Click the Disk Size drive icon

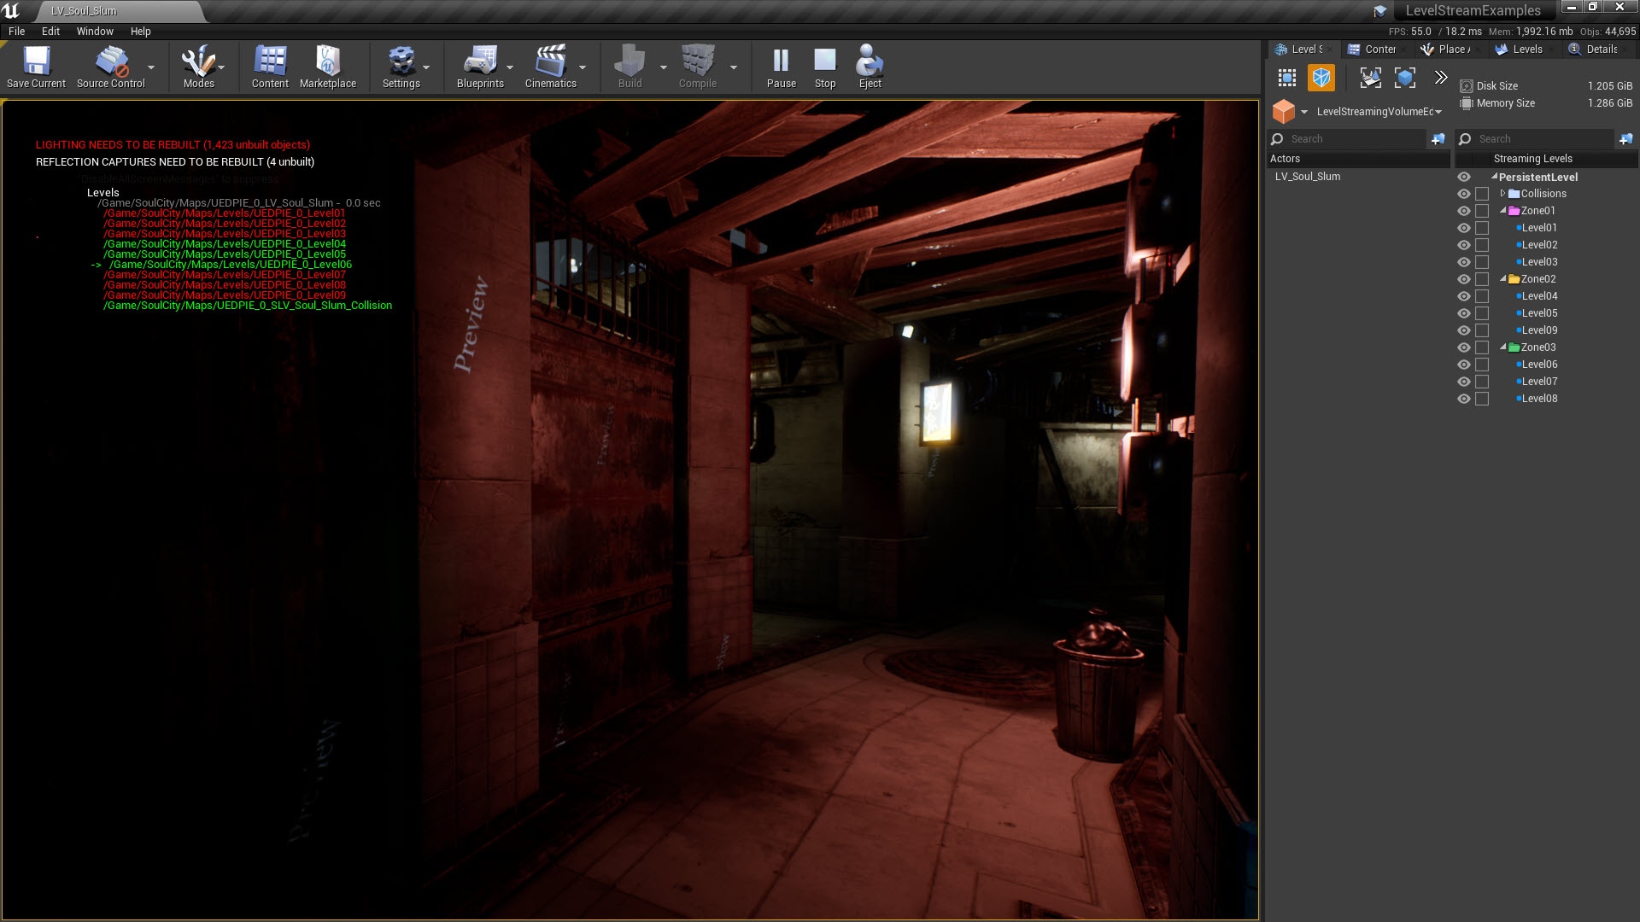click(x=1467, y=86)
